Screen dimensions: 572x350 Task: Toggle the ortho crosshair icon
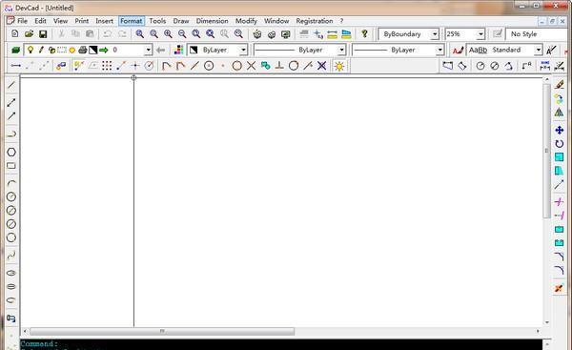coord(135,66)
